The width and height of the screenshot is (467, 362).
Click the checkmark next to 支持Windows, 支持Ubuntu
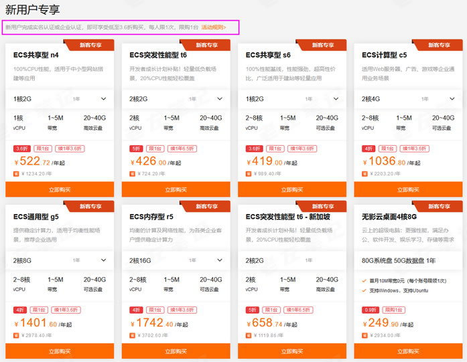(x=364, y=290)
